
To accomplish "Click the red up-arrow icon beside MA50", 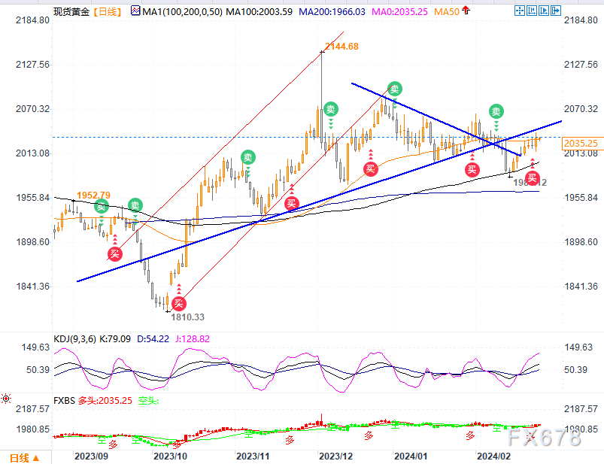I will tap(466, 11).
